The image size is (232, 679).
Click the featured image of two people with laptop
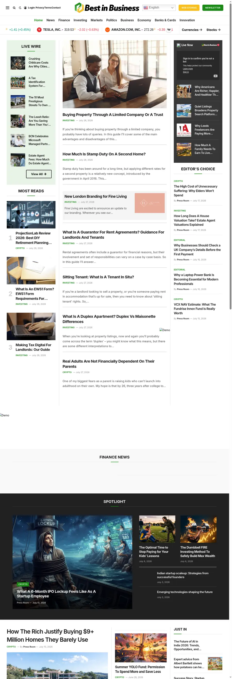[x=114, y=74]
